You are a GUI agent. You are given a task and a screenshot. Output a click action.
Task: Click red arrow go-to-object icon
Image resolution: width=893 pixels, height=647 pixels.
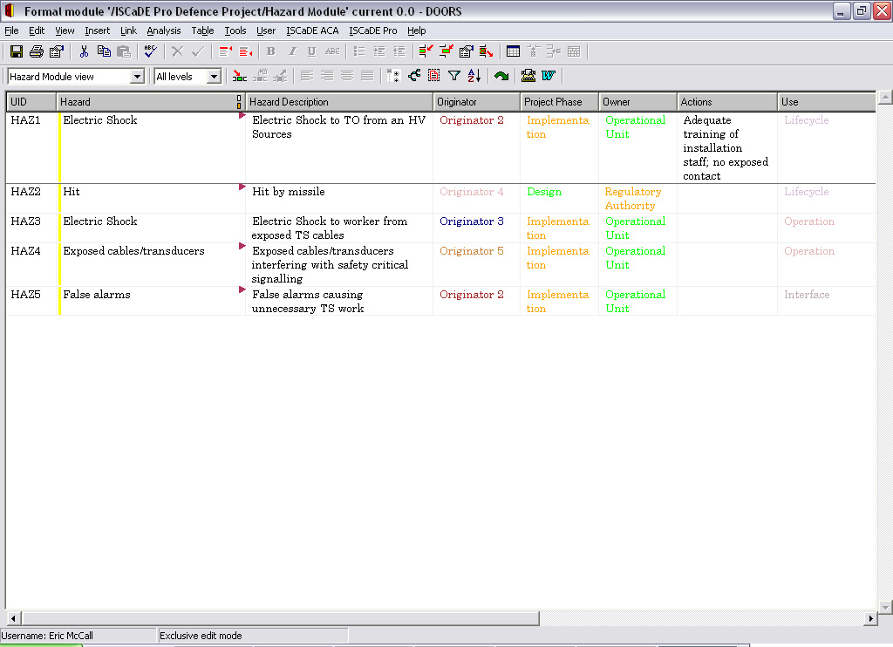click(240, 76)
